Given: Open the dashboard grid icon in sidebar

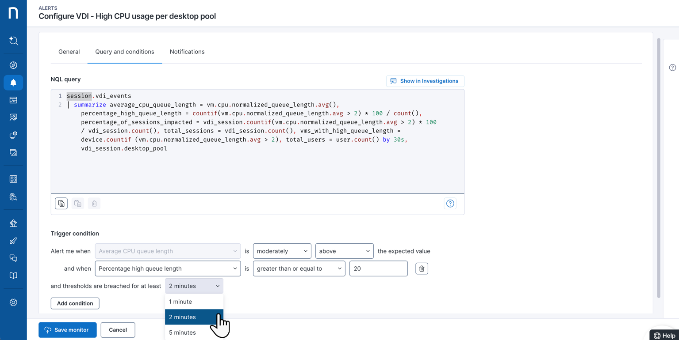Looking at the screenshot, I should [x=13, y=179].
